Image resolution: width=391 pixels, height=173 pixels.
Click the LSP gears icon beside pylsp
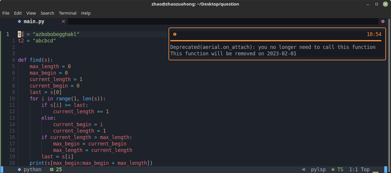(304, 169)
